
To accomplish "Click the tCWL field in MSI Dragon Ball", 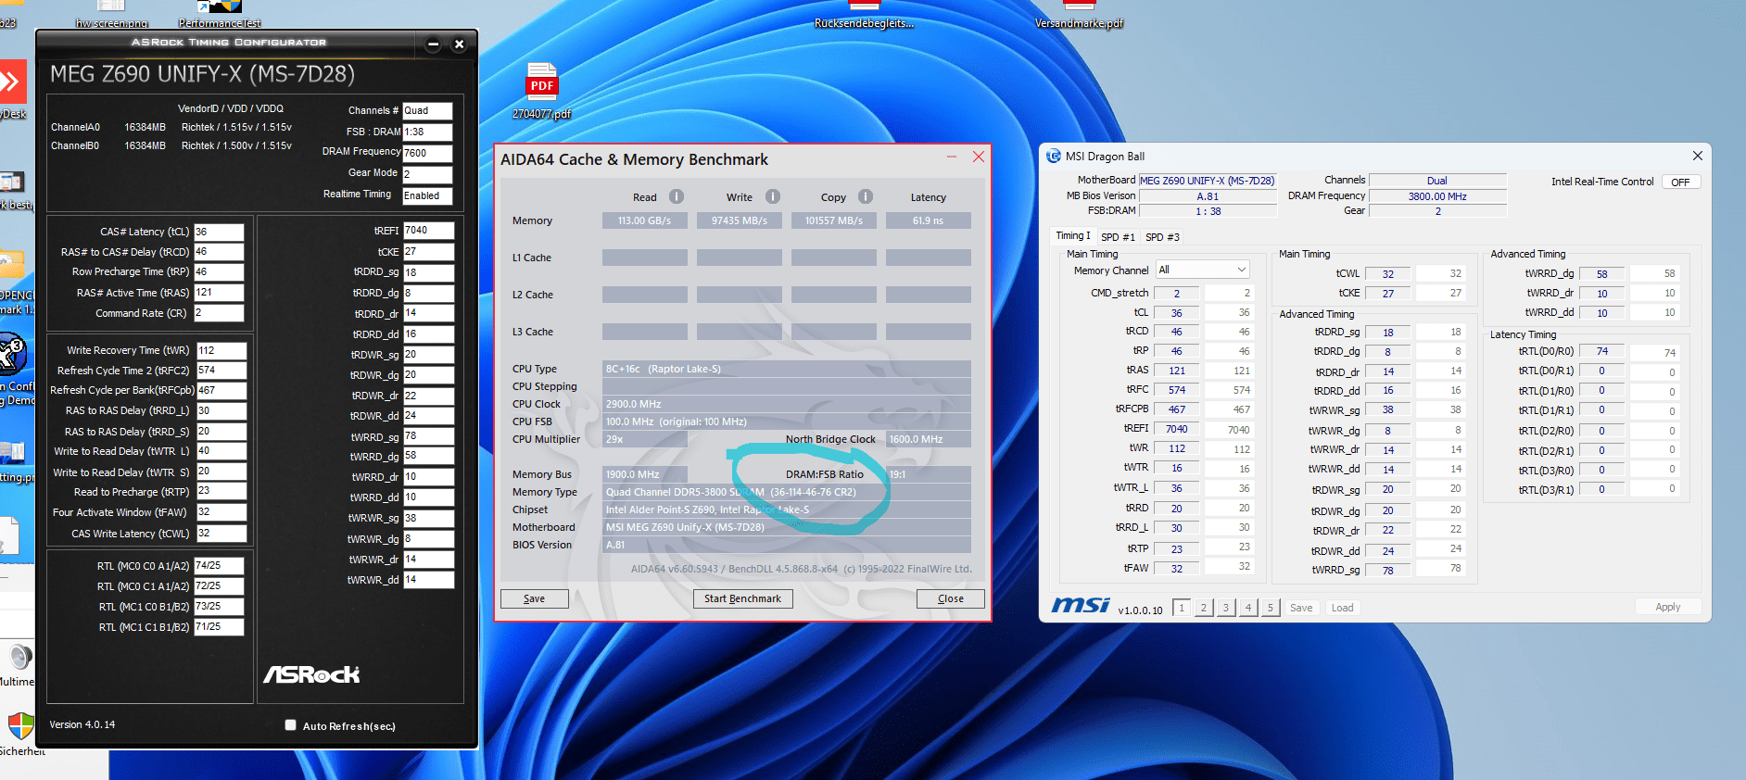I will click(x=1388, y=274).
